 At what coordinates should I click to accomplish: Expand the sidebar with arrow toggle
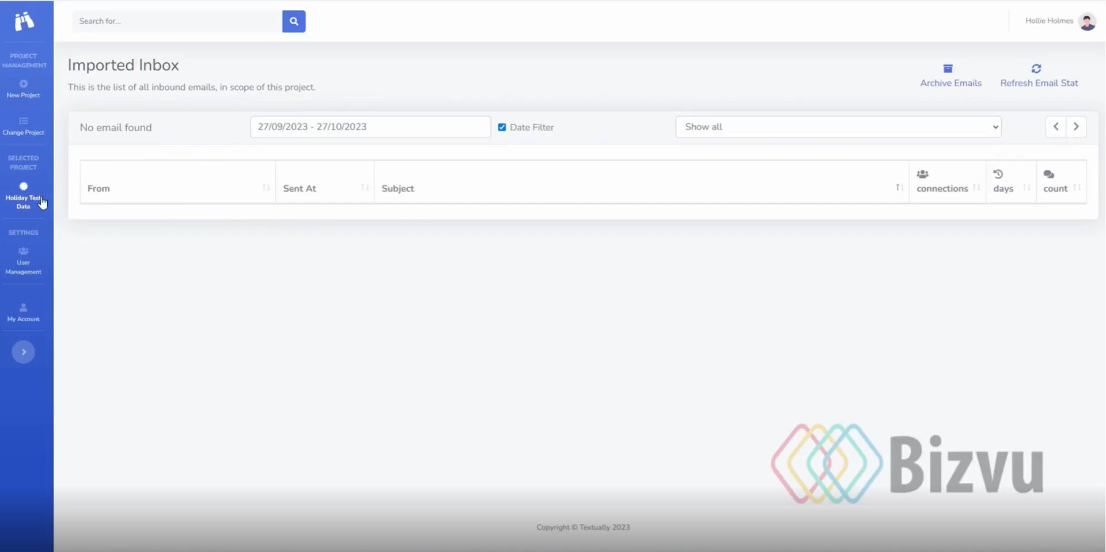point(23,352)
